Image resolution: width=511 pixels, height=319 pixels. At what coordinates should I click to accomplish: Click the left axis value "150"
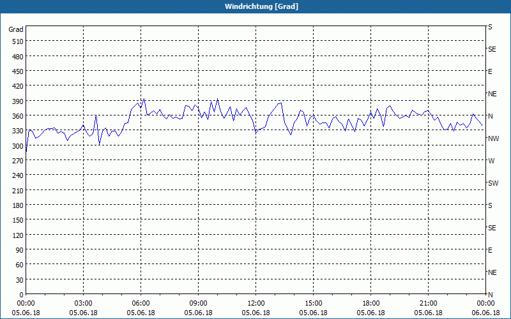(18, 220)
